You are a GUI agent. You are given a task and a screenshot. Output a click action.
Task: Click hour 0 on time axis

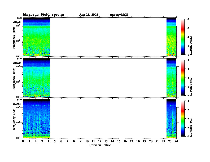23,141
